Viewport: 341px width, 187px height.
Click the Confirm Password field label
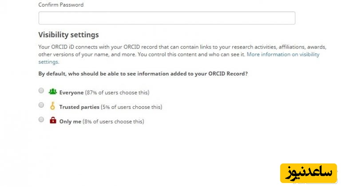point(61,5)
